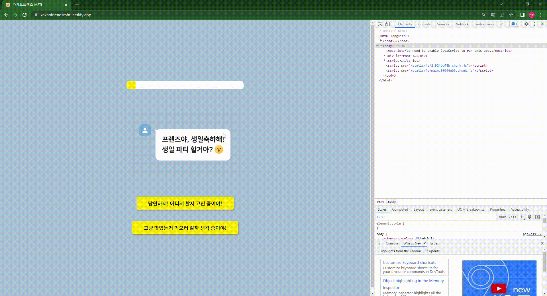547x296 pixels.
Task: Show more DevTools panels chevron
Action: click(501, 24)
